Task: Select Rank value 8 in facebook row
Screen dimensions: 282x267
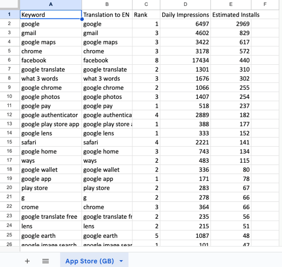Action: [146, 60]
